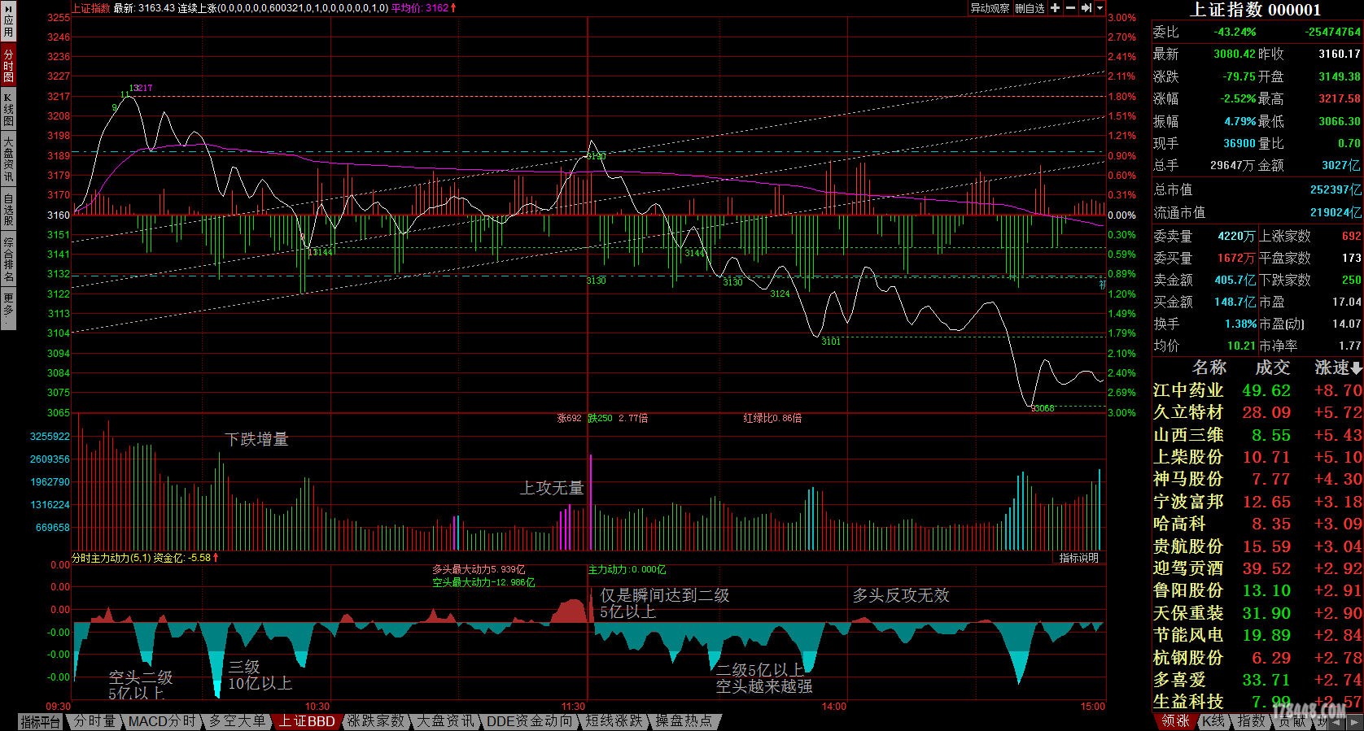
Task: Switch to the 涨跌家数 indicator tab
Action: click(375, 721)
